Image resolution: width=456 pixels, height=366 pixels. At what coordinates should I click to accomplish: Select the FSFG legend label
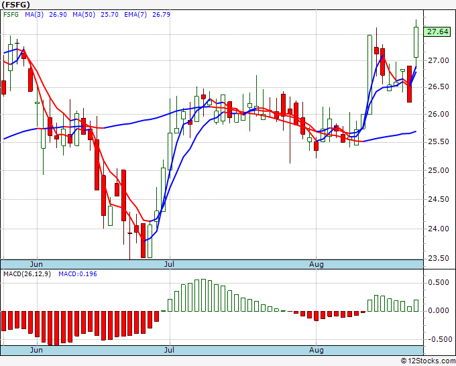coord(11,15)
